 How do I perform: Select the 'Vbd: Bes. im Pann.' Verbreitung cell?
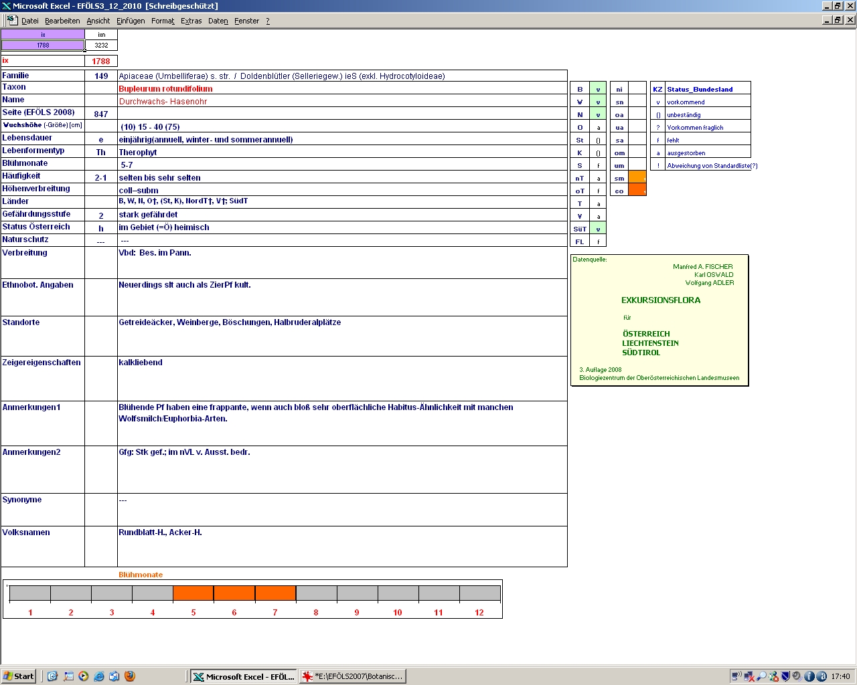(342, 263)
